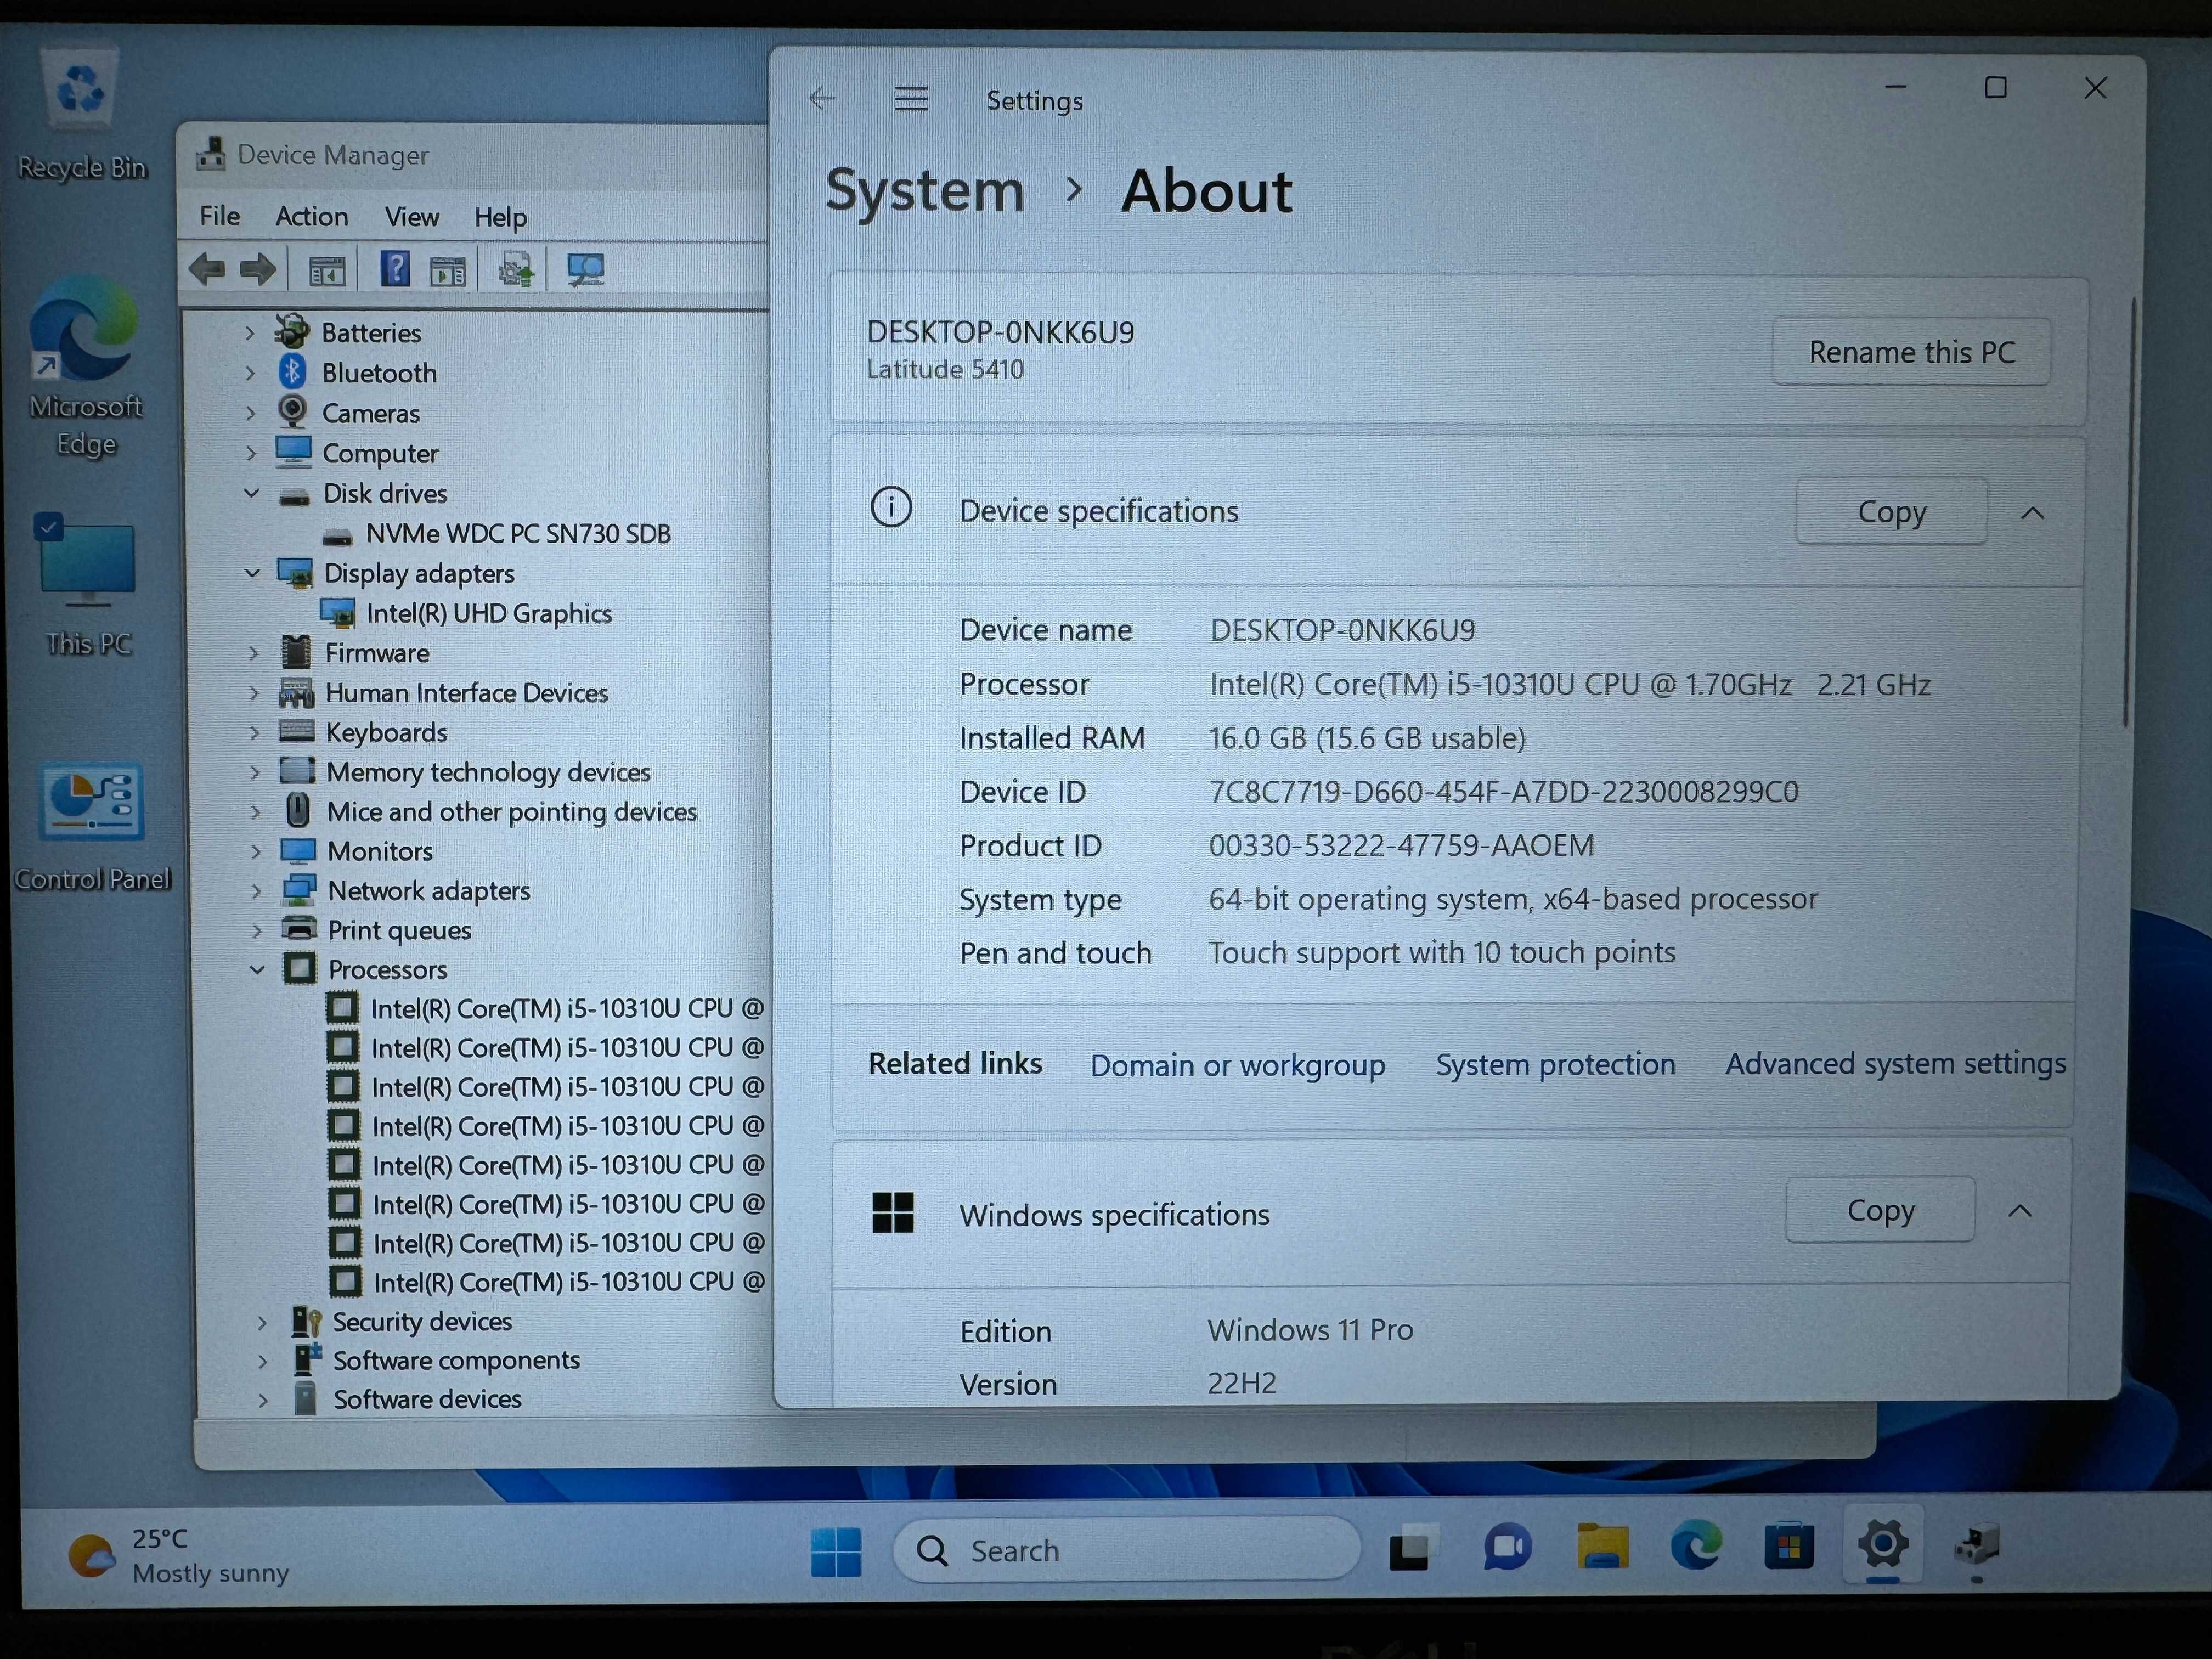This screenshot has width=2212, height=1659.
Task: Click the Product ID value 00330-53222-47759-AAOEM
Action: point(1401,846)
